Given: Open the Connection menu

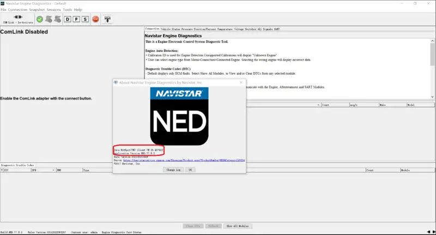Looking at the screenshot, I should tap(18, 9).
